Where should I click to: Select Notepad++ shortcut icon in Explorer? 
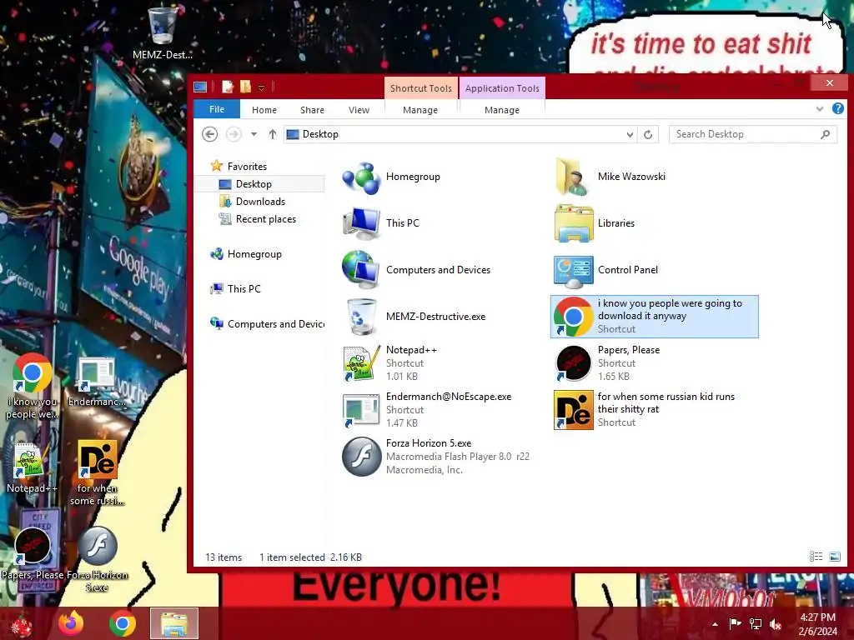361,363
